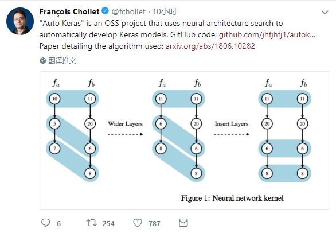Click the 254 retweet count
Viewport: 336px width, 233px height.
coord(108,224)
